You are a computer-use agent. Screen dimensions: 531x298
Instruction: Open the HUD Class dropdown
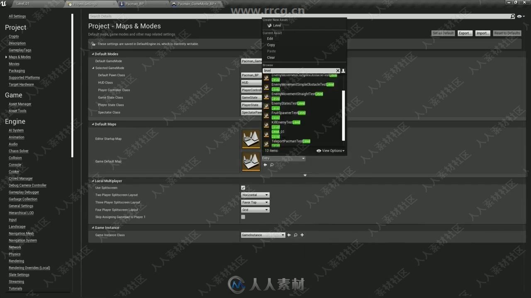pos(251,83)
